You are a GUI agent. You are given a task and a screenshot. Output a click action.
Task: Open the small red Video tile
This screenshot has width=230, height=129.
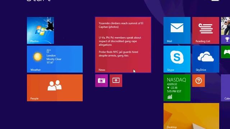click(116, 81)
